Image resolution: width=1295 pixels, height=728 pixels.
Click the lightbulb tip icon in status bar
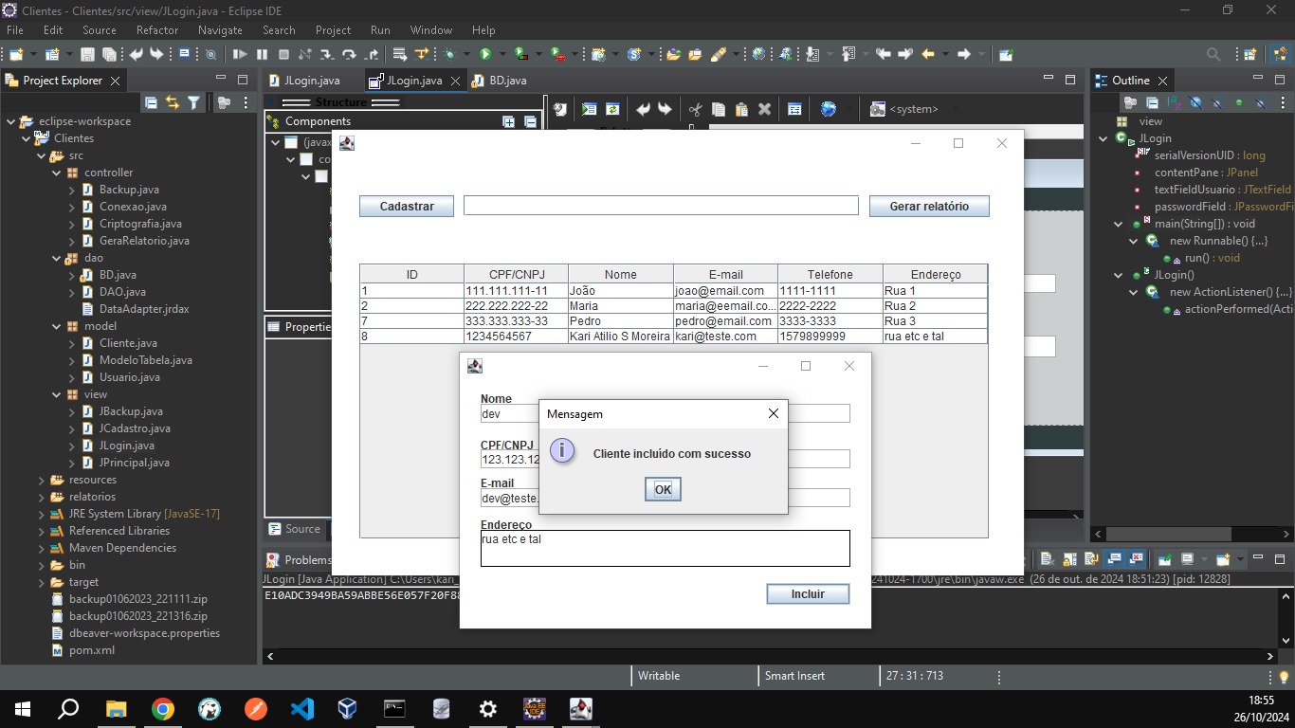coord(1284,676)
